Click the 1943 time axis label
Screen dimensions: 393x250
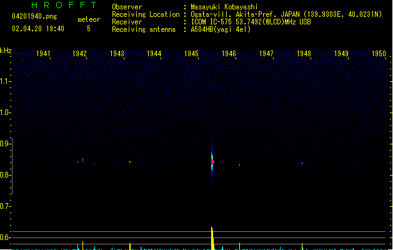(117, 54)
